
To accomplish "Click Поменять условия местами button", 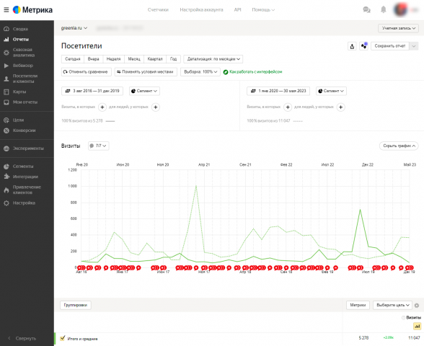I will (x=146, y=72).
